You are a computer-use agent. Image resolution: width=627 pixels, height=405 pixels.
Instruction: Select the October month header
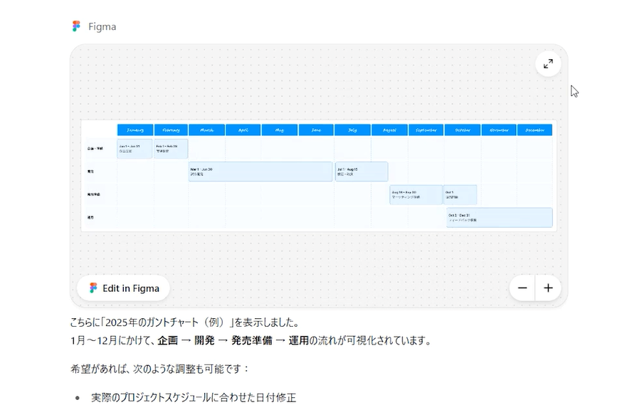click(x=463, y=130)
